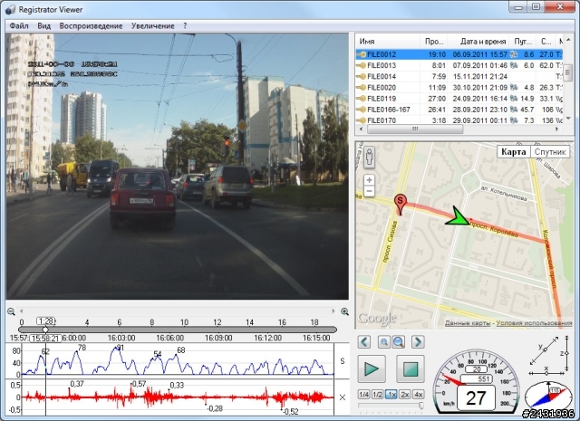The width and height of the screenshot is (580, 421).
Task: Click the Google logo on the map
Action: point(377,319)
